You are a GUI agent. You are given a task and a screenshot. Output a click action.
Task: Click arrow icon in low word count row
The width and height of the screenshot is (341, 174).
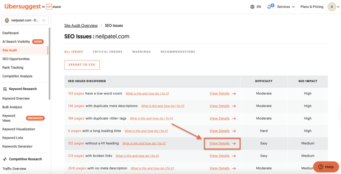(234, 94)
